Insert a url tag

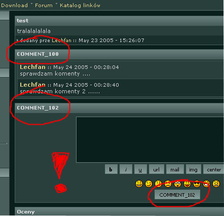[157, 169]
